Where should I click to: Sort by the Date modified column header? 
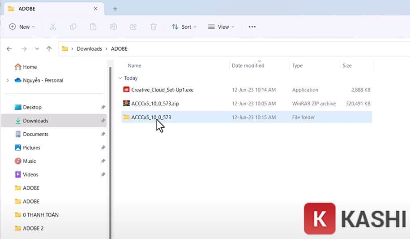[x=248, y=65]
